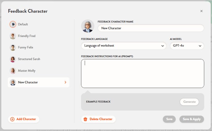Click the plus icon for Add Character
The height and width of the screenshot is (131, 212).
pos(12,119)
